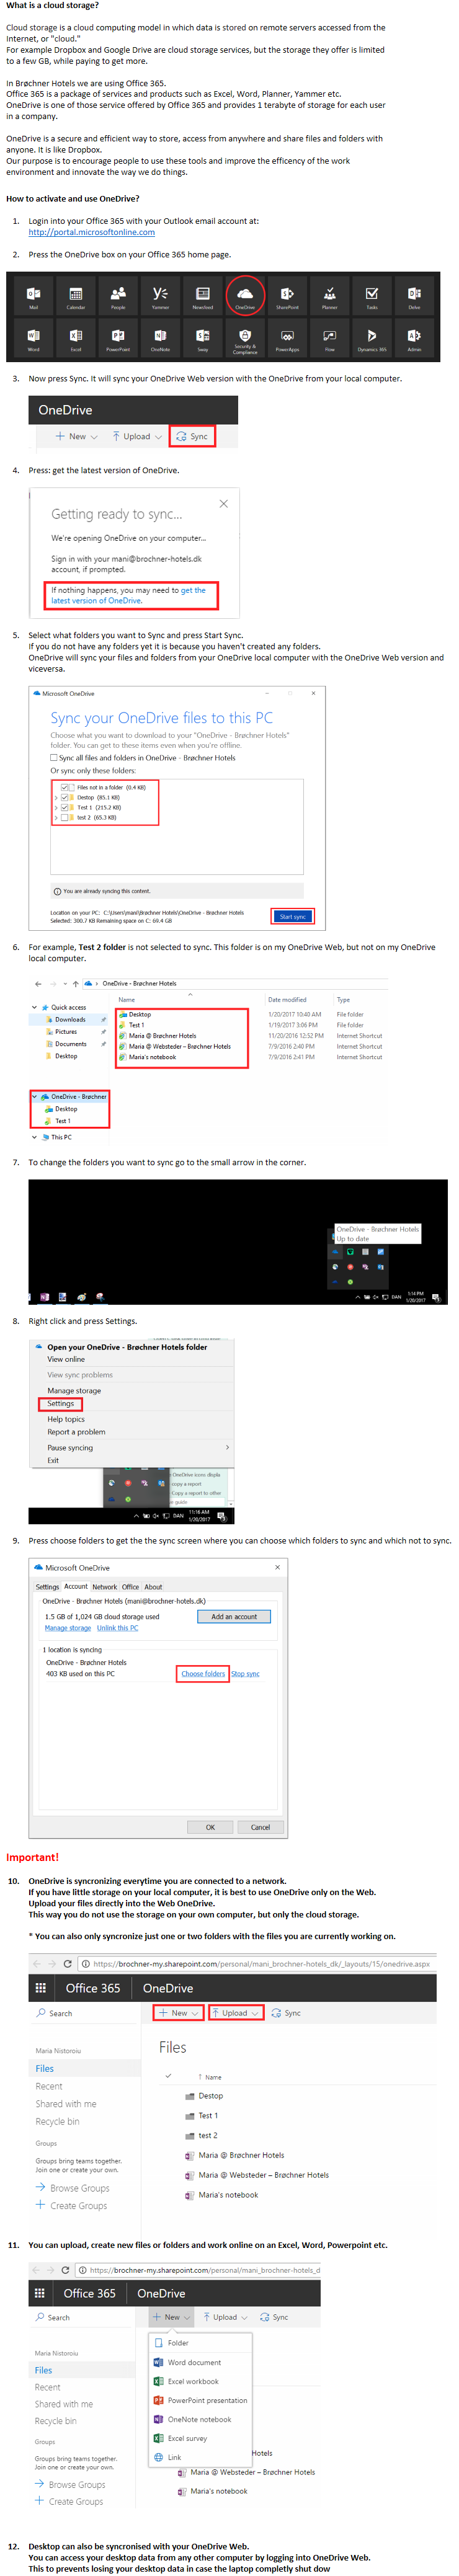Viewport: 459px width, 2576px height.
Task: Launch the Excel tile on Office 365 home
Action: click(x=75, y=338)
